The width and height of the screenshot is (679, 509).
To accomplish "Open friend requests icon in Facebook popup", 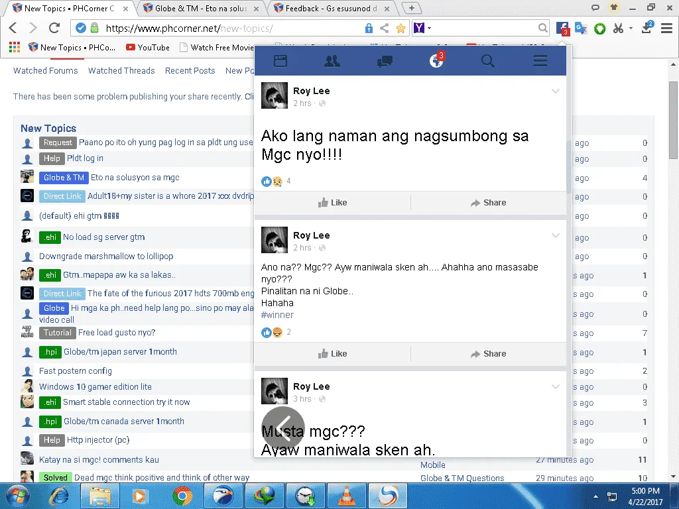I will (x=332, y=61).
